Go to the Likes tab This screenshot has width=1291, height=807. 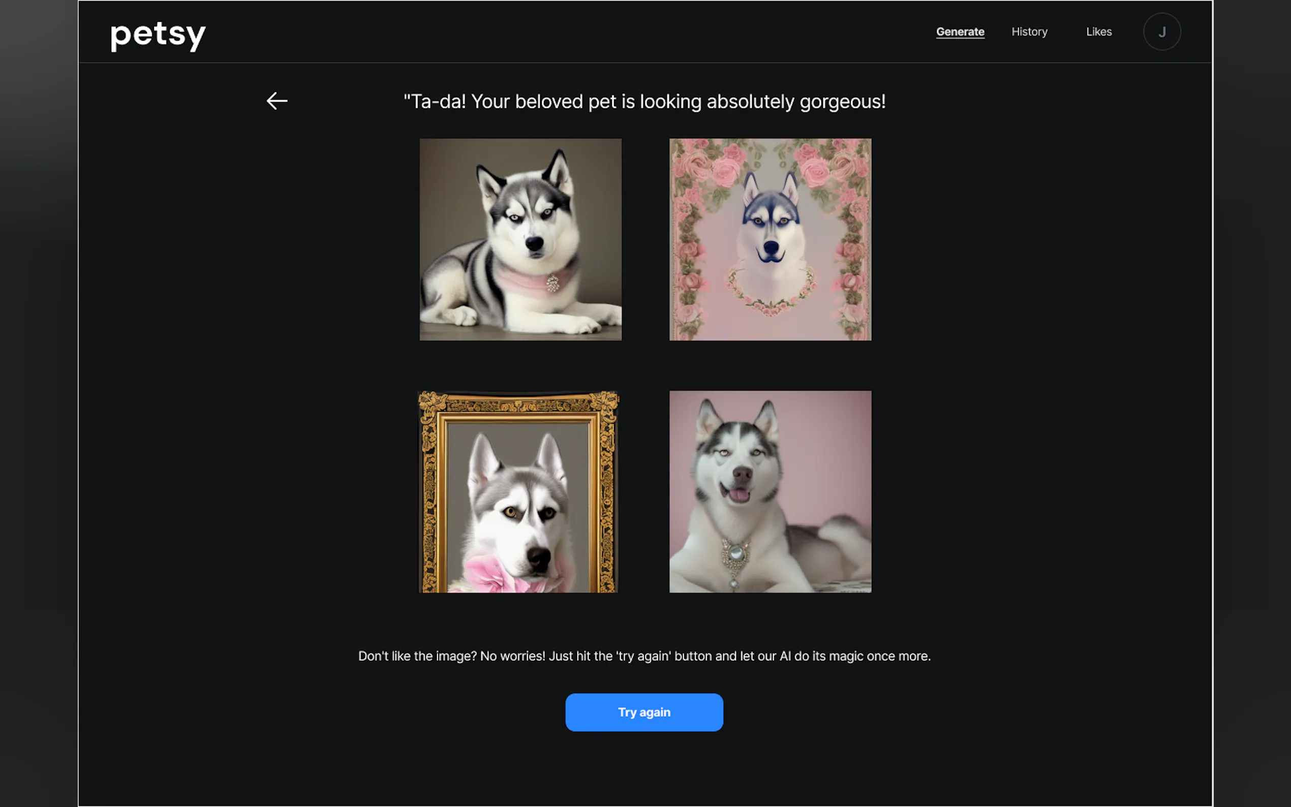[1098, 32]
